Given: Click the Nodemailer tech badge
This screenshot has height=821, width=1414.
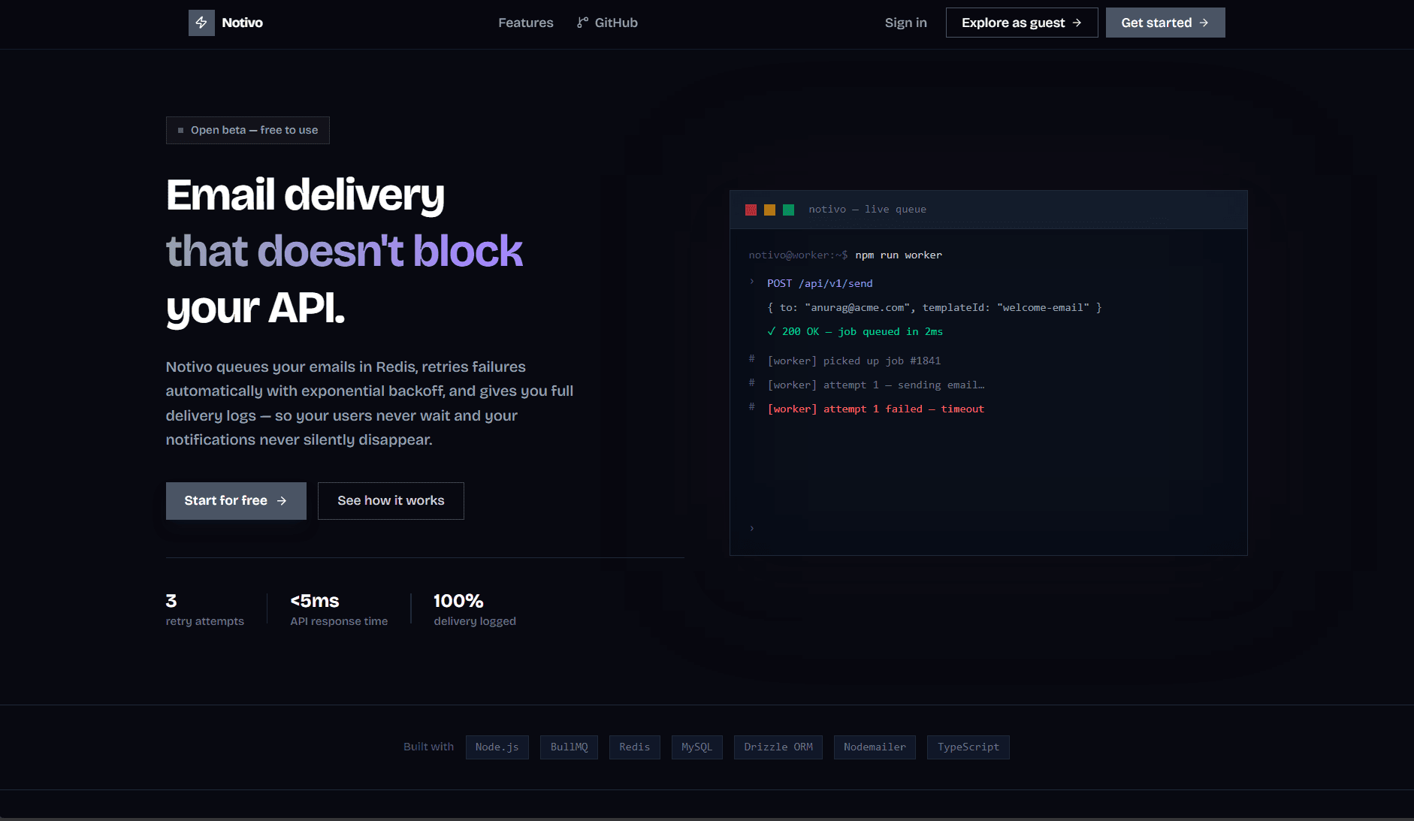Looking at the screenshot, I should click(875, 747).
